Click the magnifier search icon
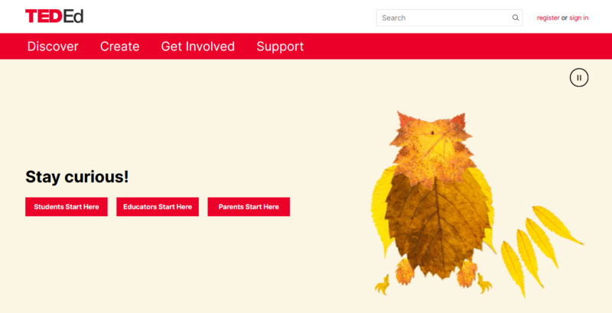 [516, 18]
